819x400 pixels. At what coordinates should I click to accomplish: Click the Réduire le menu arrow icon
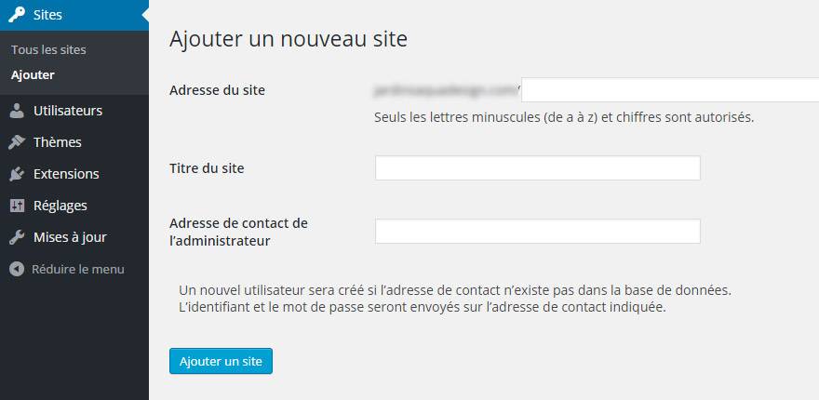(x=17, y=270)
